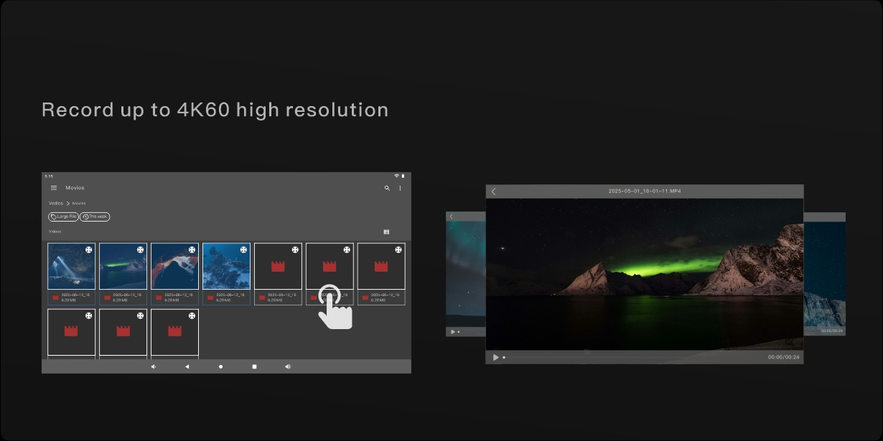Play the 2025-05-01_18-01-11.MP4 video

495,357
